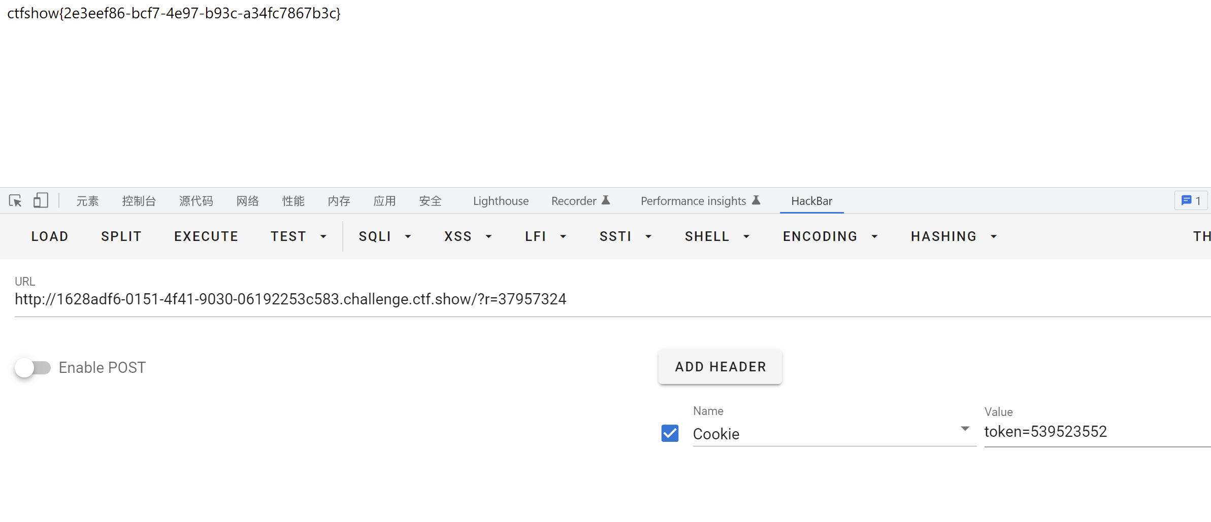Switch to the HackBar tab

[x=811, y=201]
